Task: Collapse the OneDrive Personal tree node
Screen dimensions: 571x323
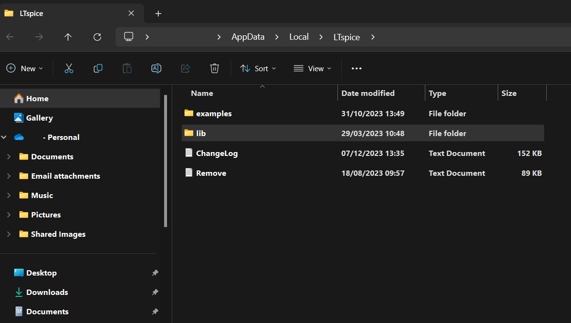Action: (4, 137)
